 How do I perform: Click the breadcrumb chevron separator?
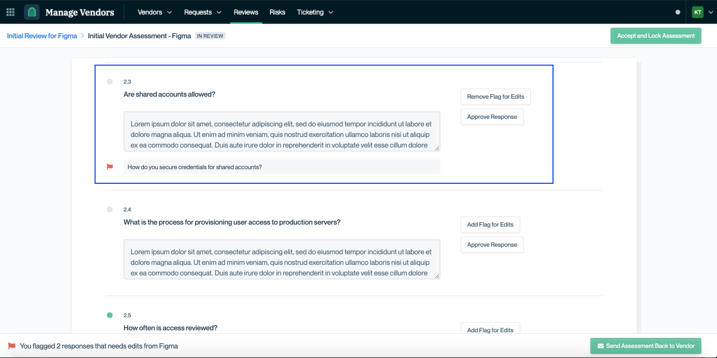point(82,36)
